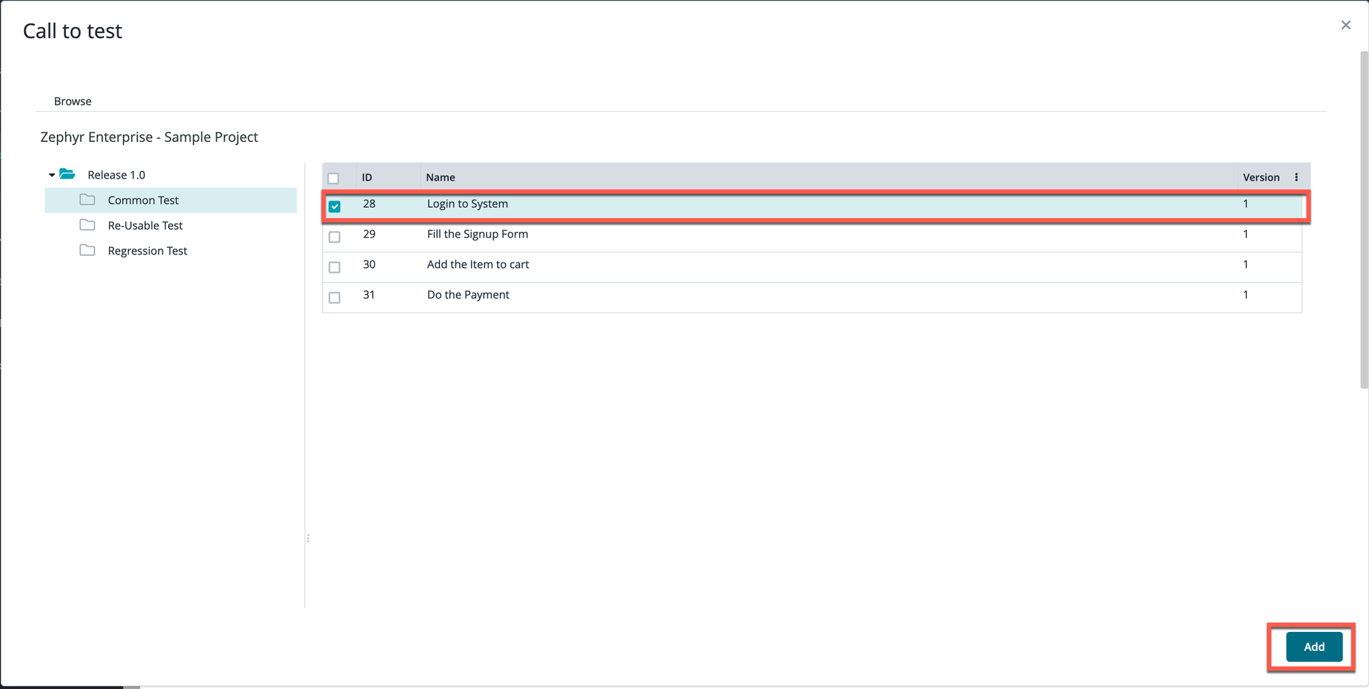Open the Regression Test folder

(x=147, y=251)
